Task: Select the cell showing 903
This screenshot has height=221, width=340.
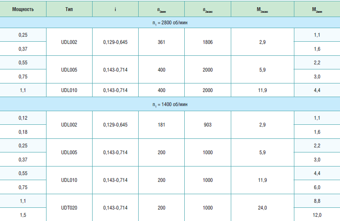Action: 208,125
